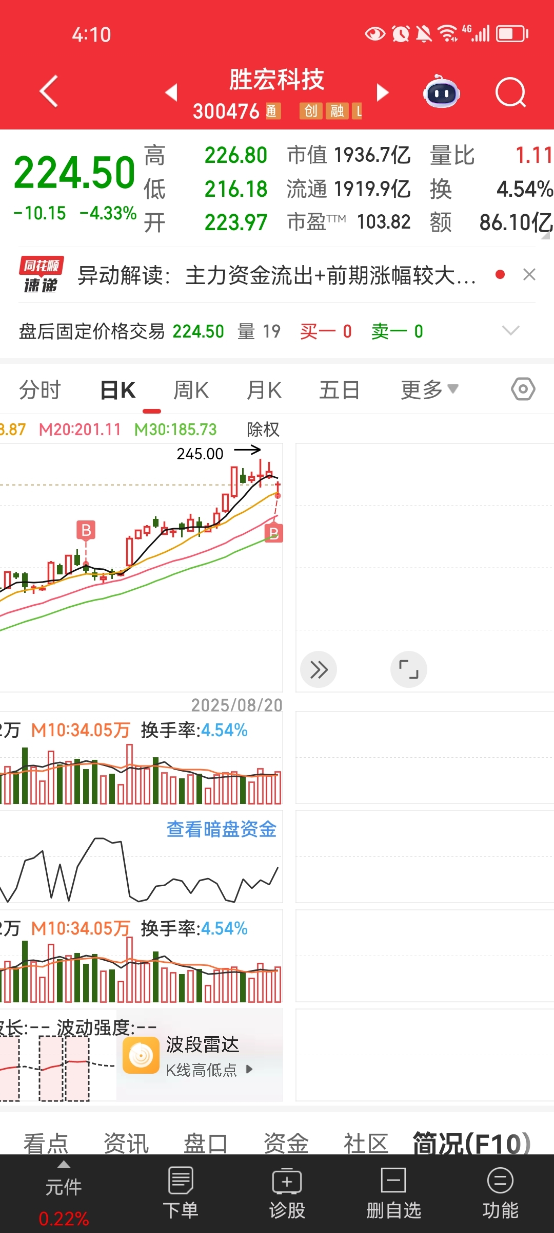This screenshot has height=1233, width=554.
Task: Switch to the next stock with right triangle
Action: tap(382, 92)
